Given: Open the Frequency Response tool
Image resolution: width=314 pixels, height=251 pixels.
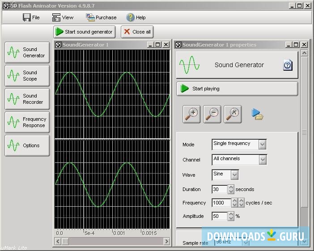Looking at the screenshot, I should click(x=27, y=122).
